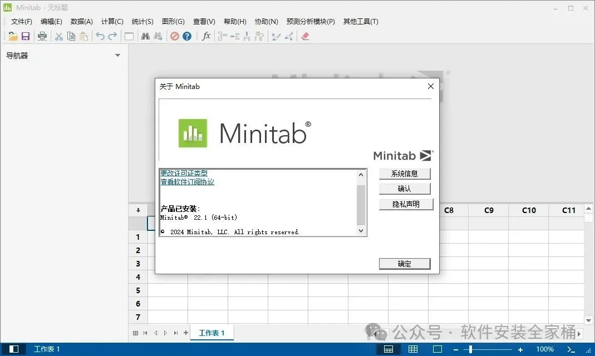595x356 pixels.
Task: Click the zoom in plus button
Action: [520, 349]
